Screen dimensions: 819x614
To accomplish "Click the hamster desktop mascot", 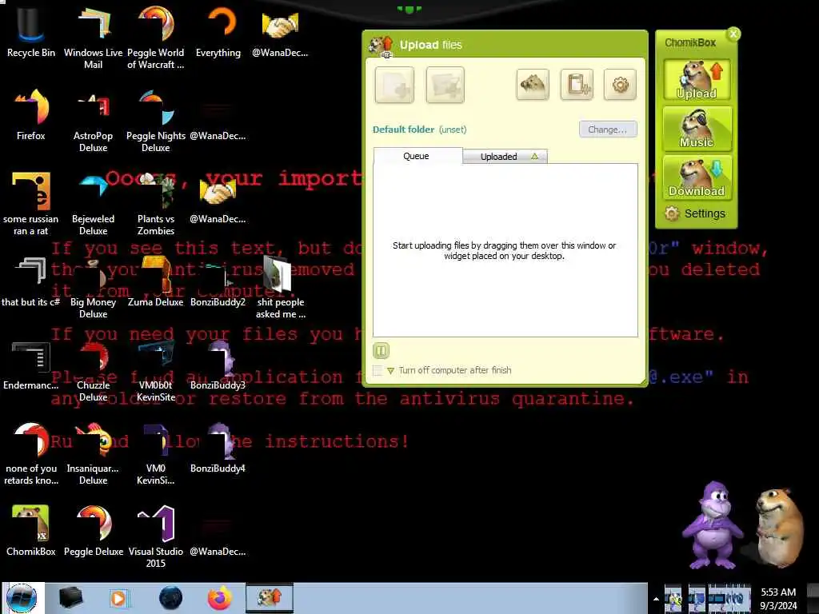I will click(x=777, y=527).
